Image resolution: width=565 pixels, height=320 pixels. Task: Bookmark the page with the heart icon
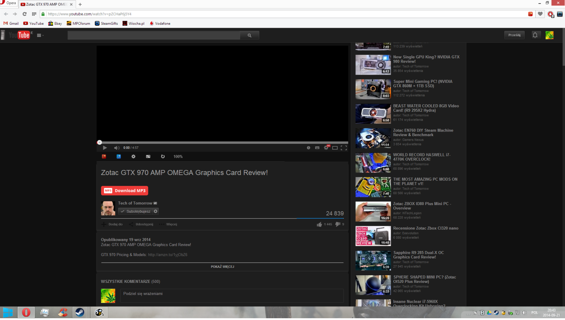click(540, 14)
